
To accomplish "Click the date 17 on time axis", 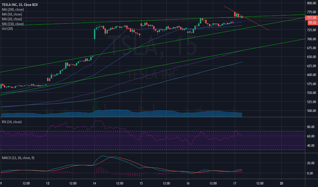I will coord(235,183).
